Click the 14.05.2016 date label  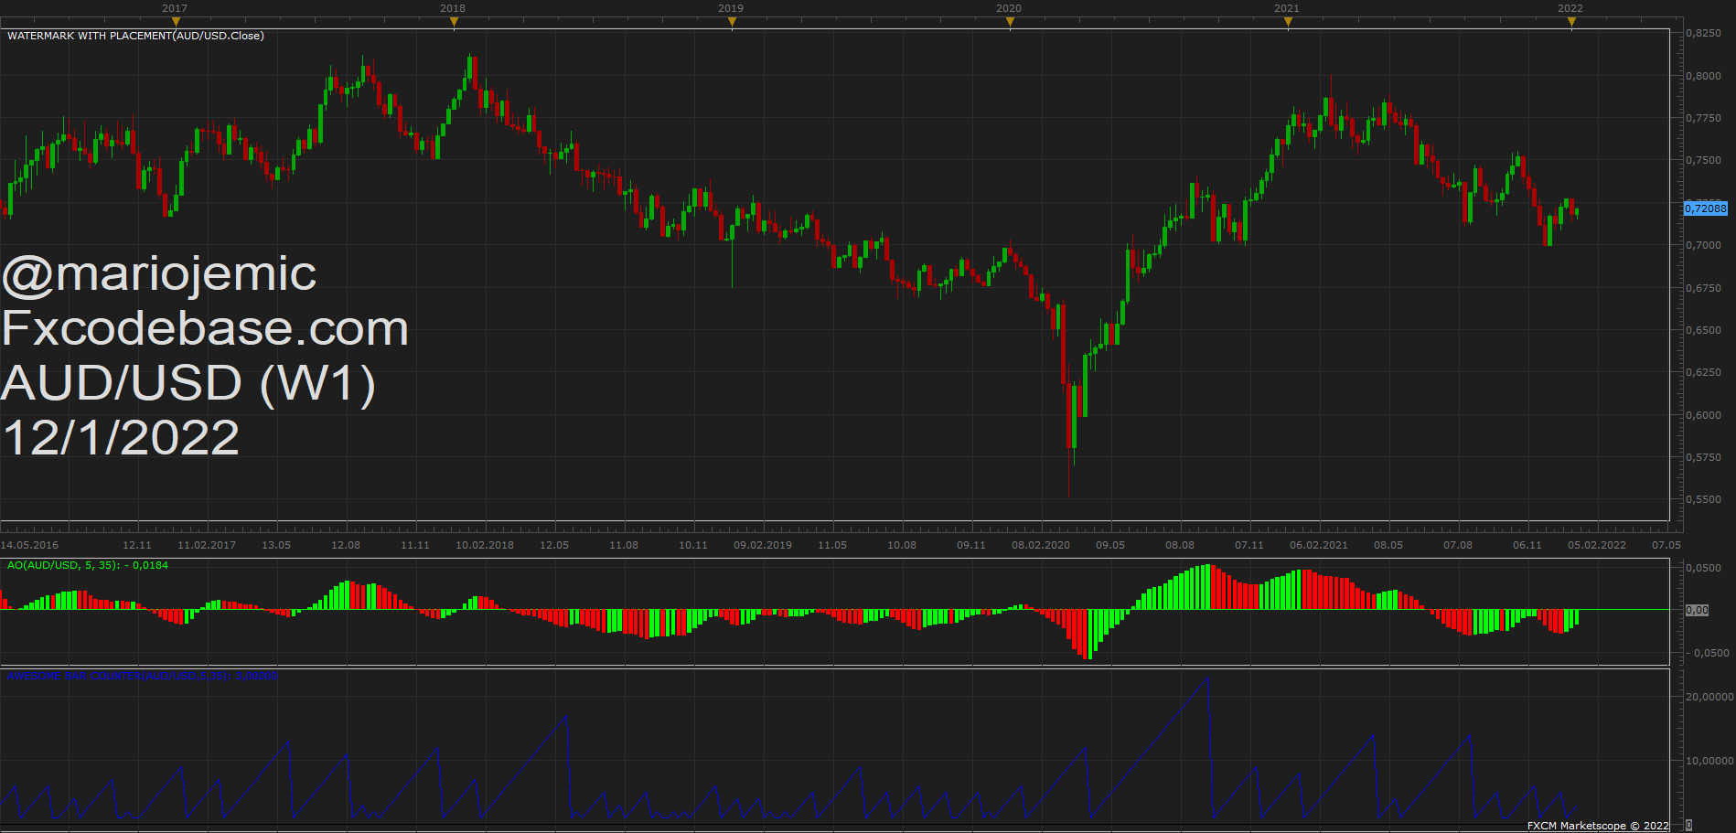click(x=29, y=545)
